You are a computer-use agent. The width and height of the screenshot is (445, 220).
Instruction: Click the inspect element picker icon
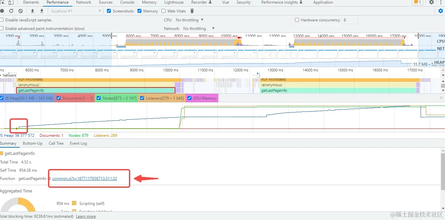(x=2, y=2)
